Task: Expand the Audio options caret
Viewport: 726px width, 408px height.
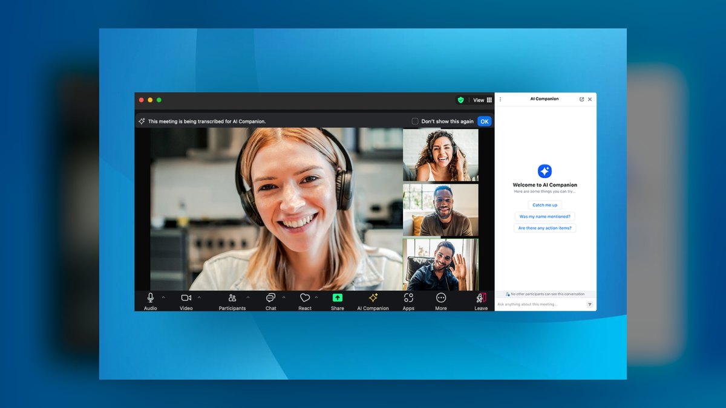Action: (x=163, y=297)
